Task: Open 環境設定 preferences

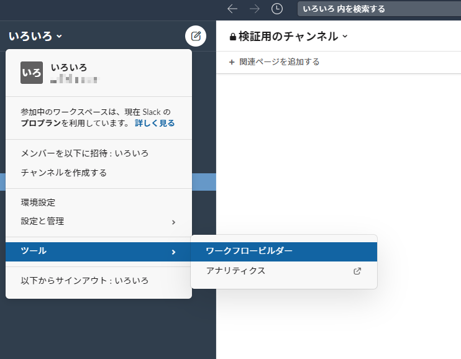Action: click(x=99, y=202)
